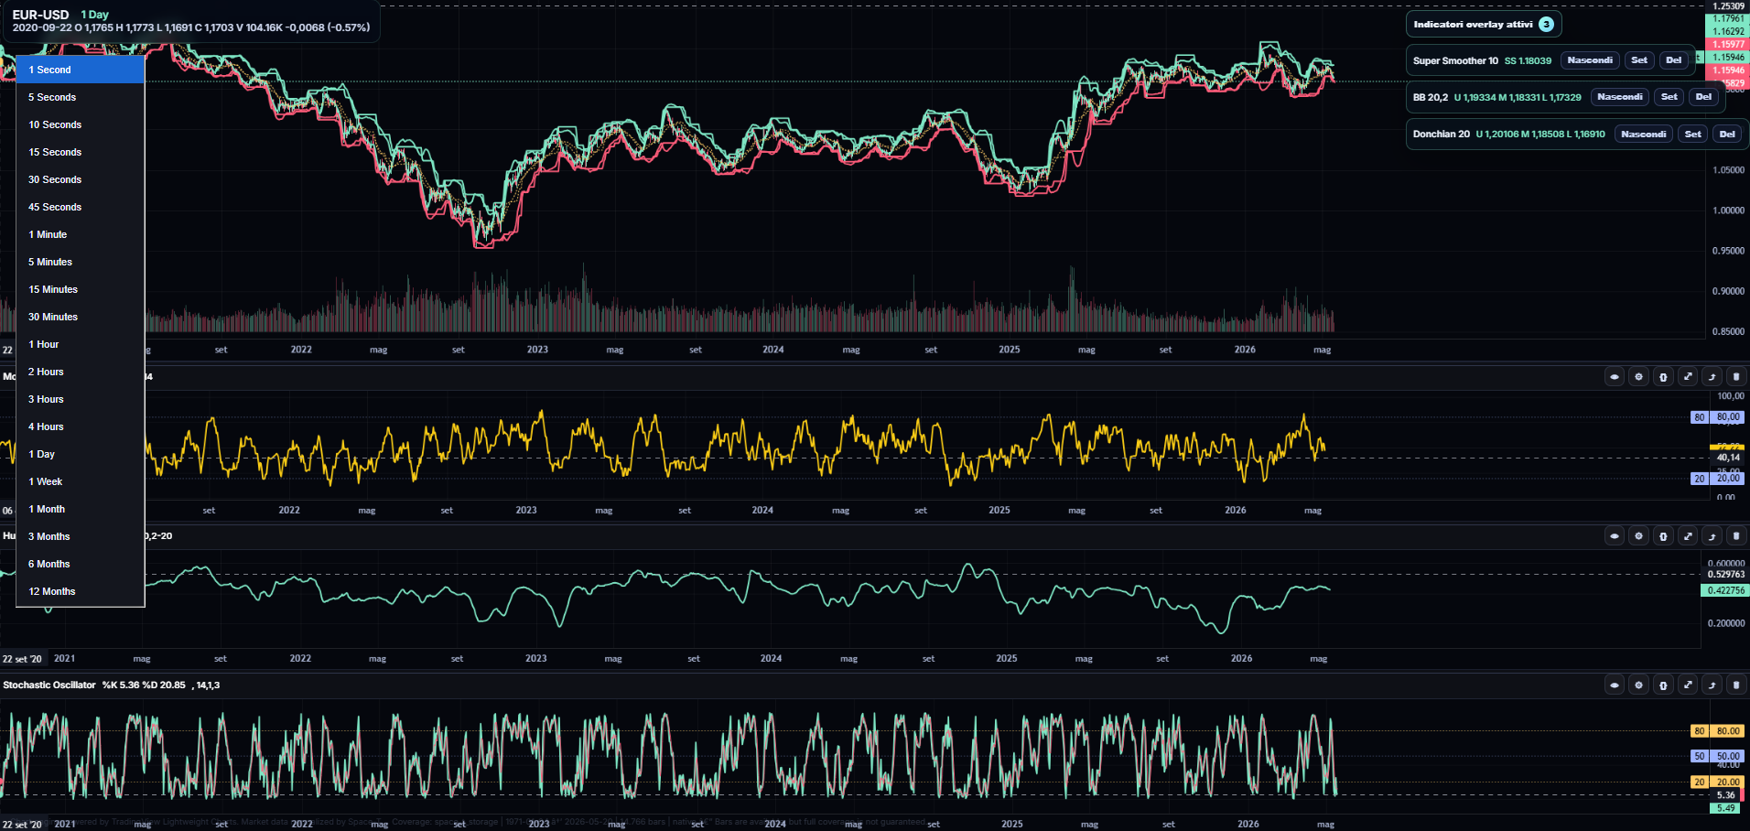The image size is (1750, 831).
Task: Click the Indicatori overlay attivi count badge
Action: (x=1546, y=25)
